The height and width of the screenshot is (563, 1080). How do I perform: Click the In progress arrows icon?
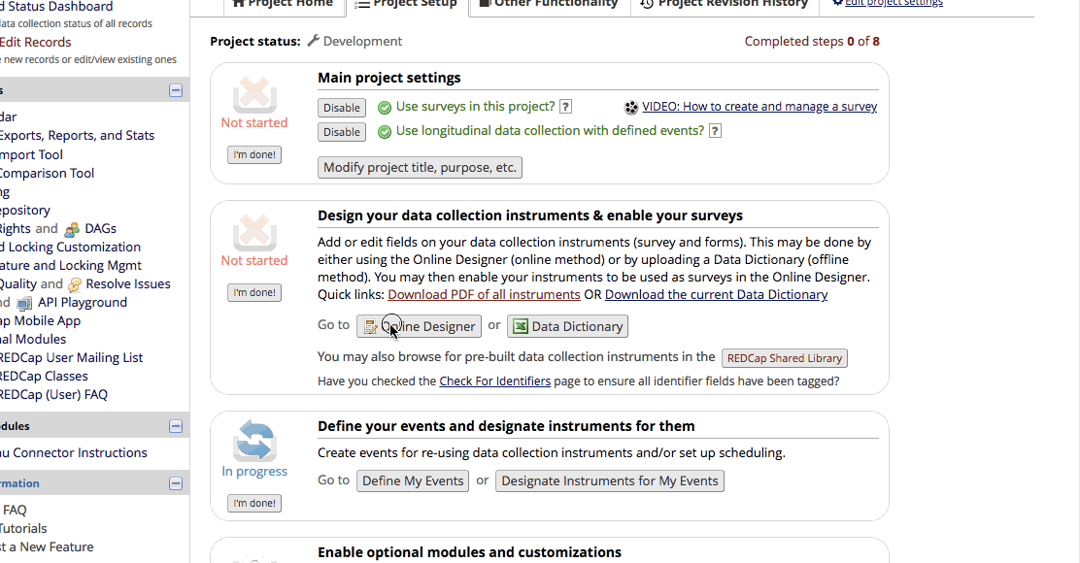[254, 441]
